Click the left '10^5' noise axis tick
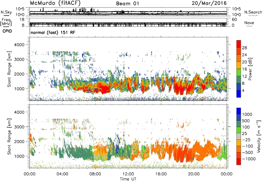This screenshot has width=262, height=181. click(20, 9)
